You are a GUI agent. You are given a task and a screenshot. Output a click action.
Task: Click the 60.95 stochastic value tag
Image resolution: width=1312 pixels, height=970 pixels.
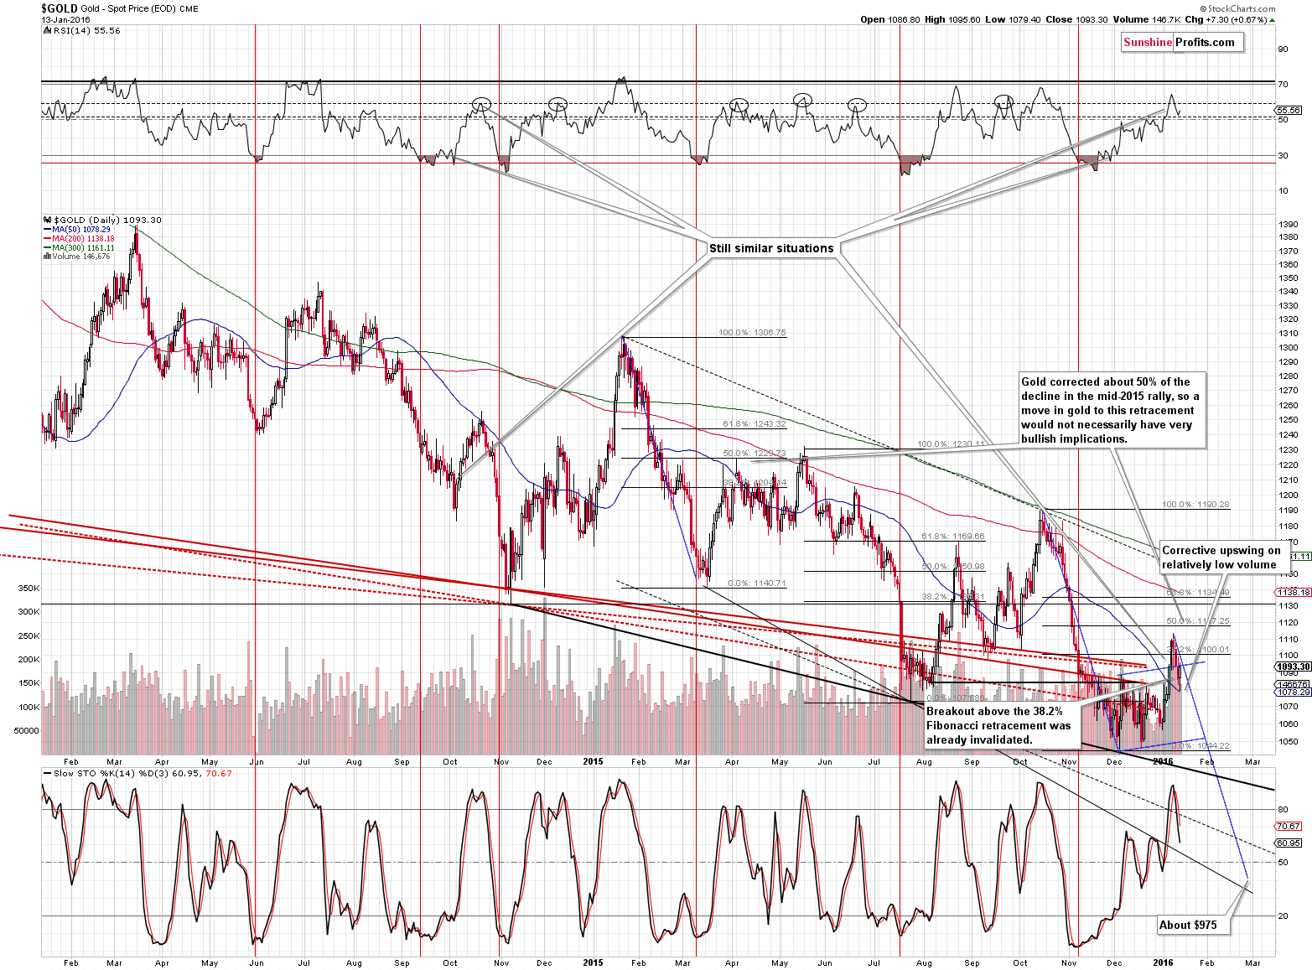click(1289, 843)
